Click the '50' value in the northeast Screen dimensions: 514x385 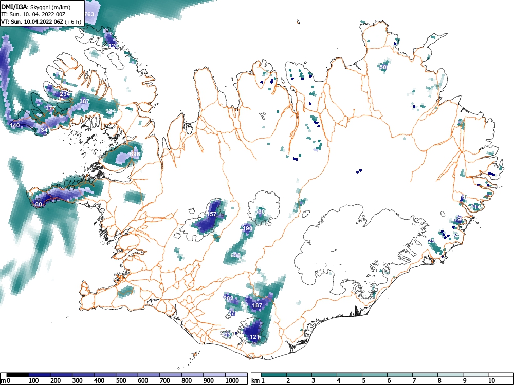pos(383,67)
